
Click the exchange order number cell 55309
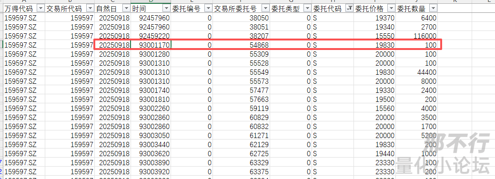click(241, 54)
